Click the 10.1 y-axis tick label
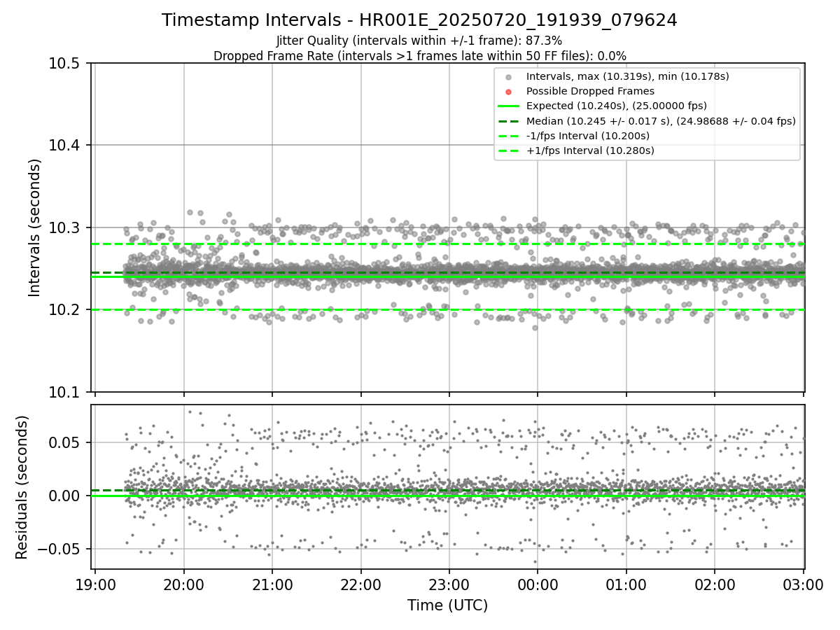This screenshot has height=630, width=840. [66, 392]
